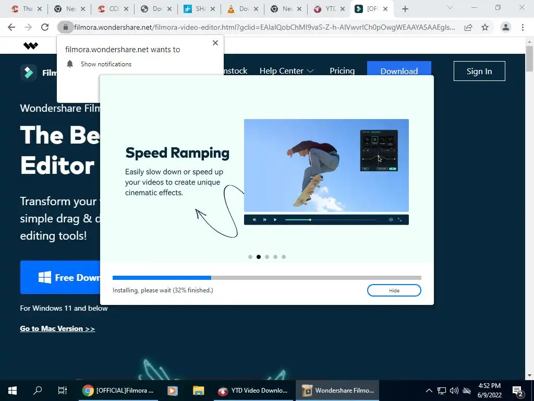The width and height of the screenshot is (534, 401).
Task: Open Task View from taskbar
Action: click(63, 391)
